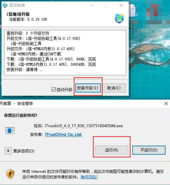Open the 有何风险? link
Image resolution: width=170 pixels, height=185 pixels.
tap(89, 177)
